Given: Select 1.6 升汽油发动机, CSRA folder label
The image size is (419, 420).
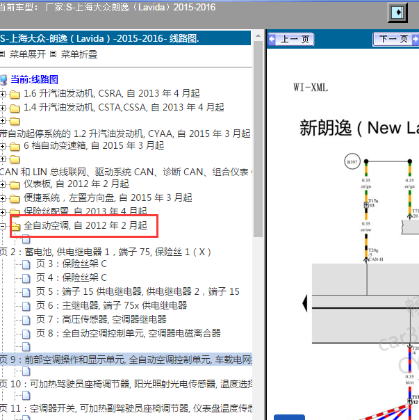Looking at the screenshot, I should [112, 93].
